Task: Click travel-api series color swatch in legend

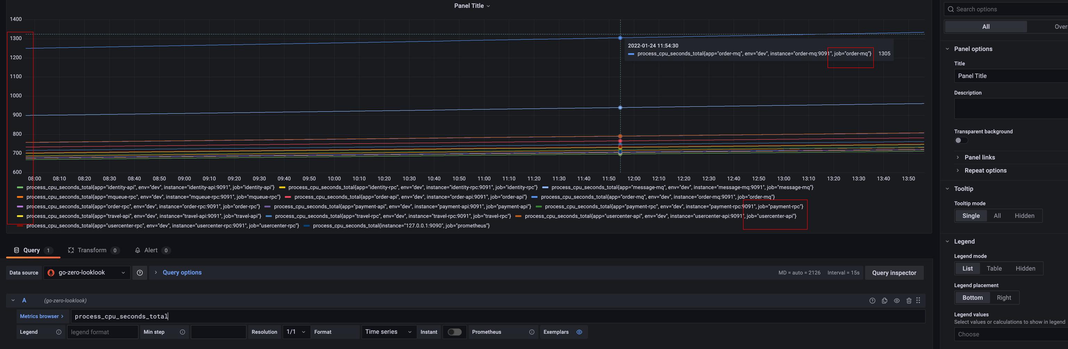Action: click(19, 216)
